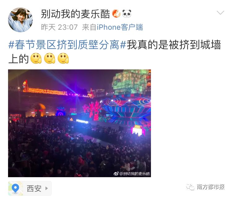The width and height of the screenshot is (232, 197).
Task: Open the 别动我的麦乐酷 username profile
Action: pyautogui.click(x=75, y=14)
